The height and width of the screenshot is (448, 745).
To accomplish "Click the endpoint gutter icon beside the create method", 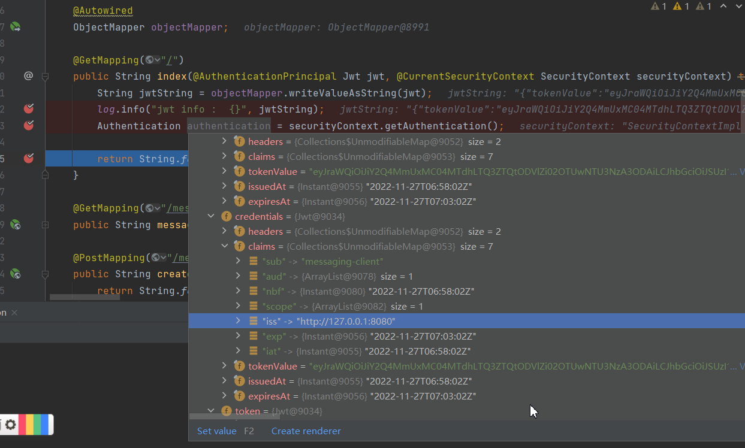I will (16, 274).
